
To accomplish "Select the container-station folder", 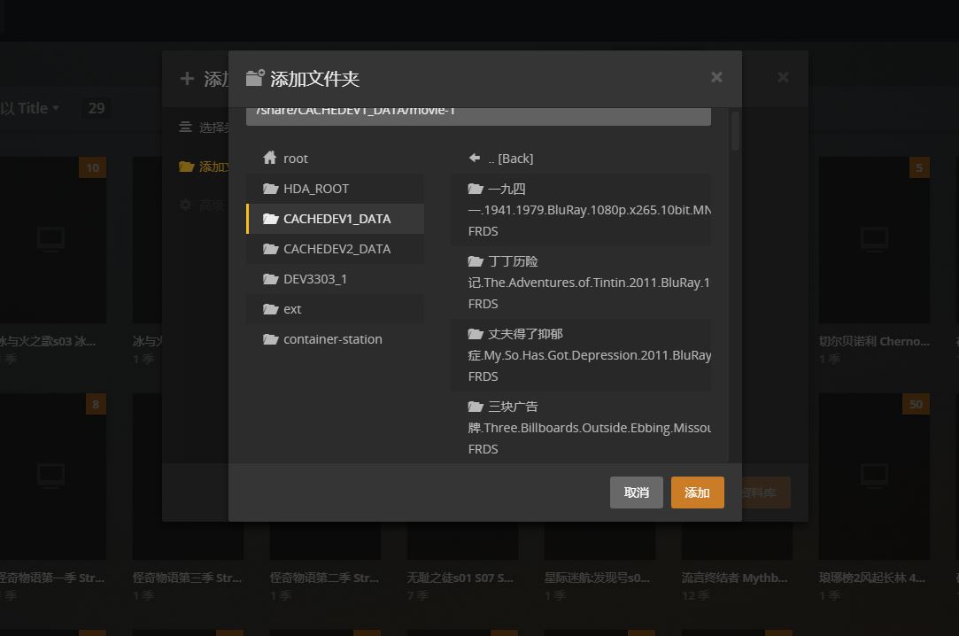I will coord(332,338).
